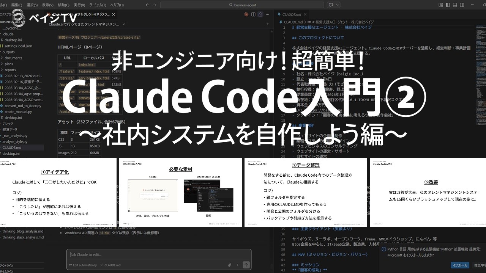The image size is (486, 273).
Task: Click the インストール button in notification
Action: click(460, 265)
